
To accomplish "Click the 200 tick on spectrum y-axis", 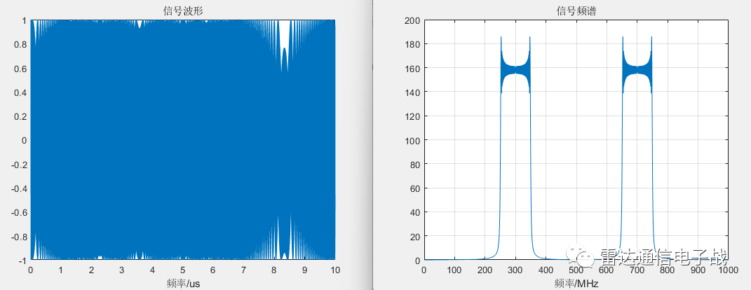I will click(x=412, y=21).
